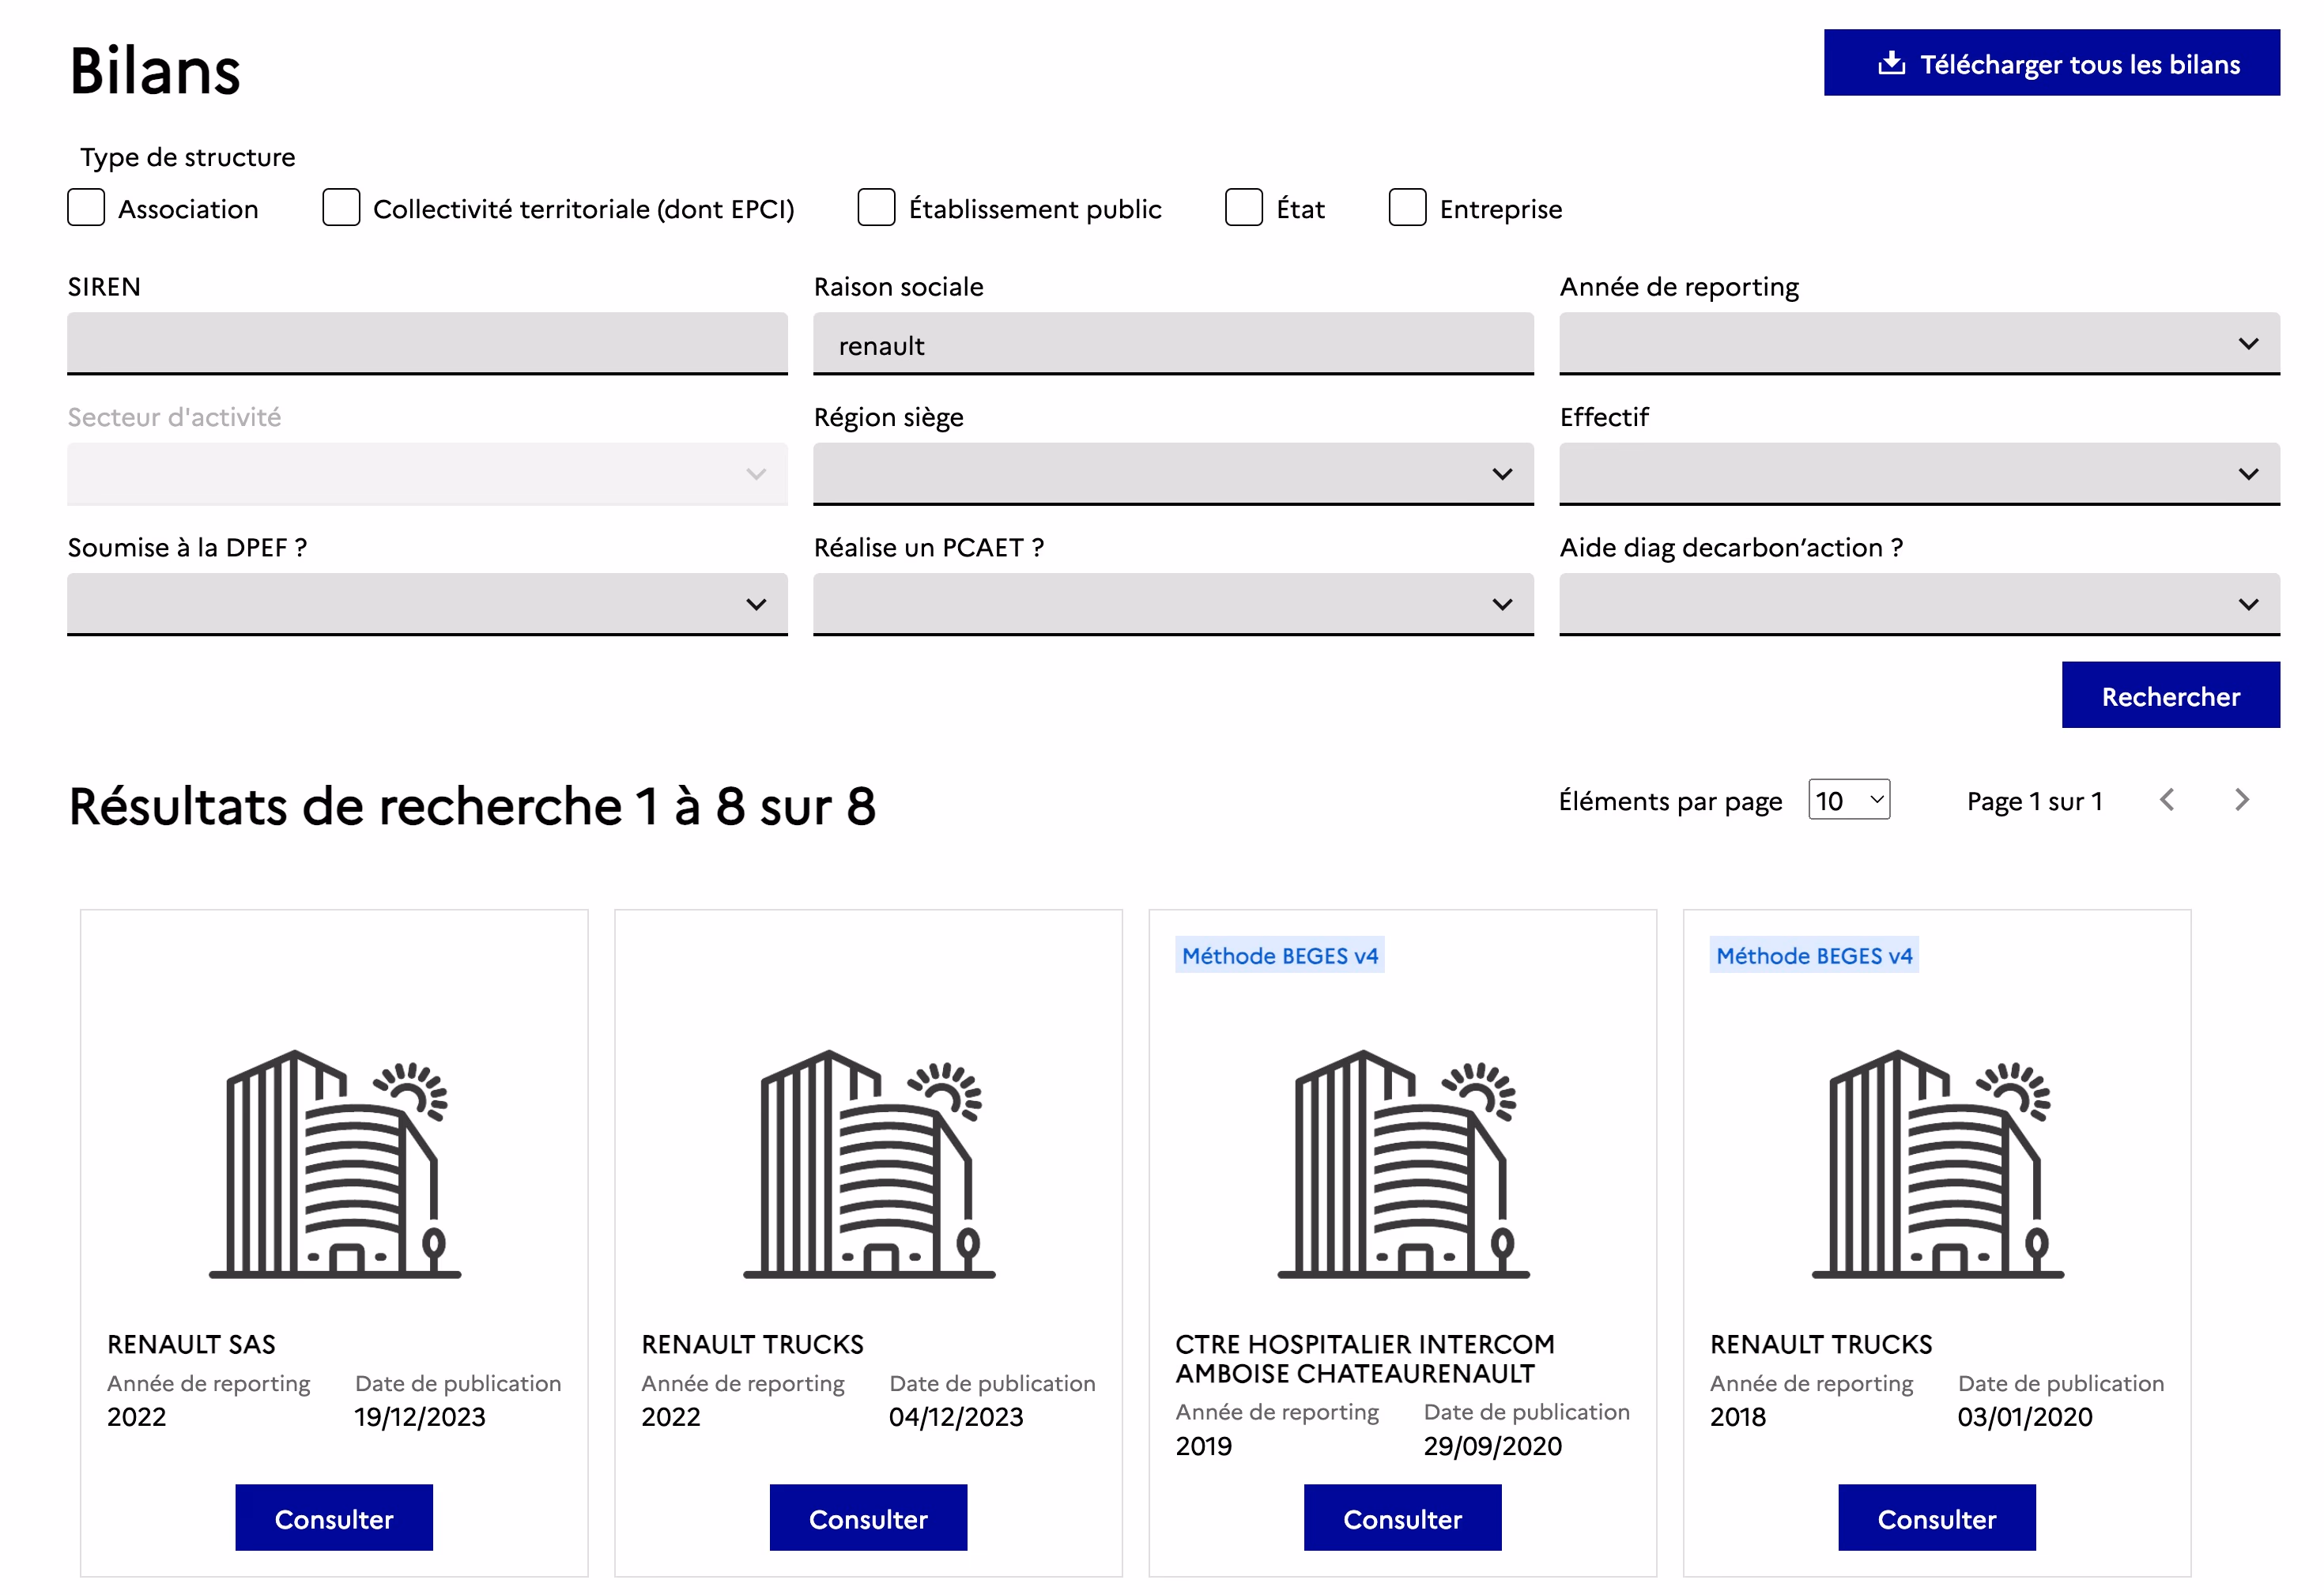Screen dimensions: 2324x1595
Task: Enable the Entreprise filter checkbox
Action: (1407, 208)
